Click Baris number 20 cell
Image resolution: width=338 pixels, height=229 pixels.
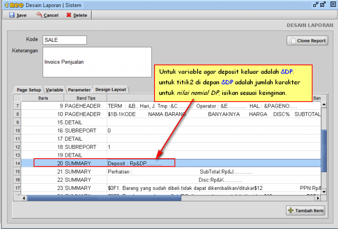pyautogui.click(x=43, y=164)
